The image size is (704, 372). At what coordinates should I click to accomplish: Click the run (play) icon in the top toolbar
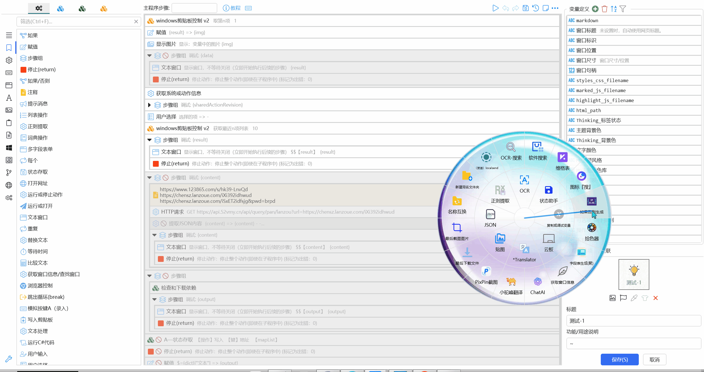click(x=495, y=8)
